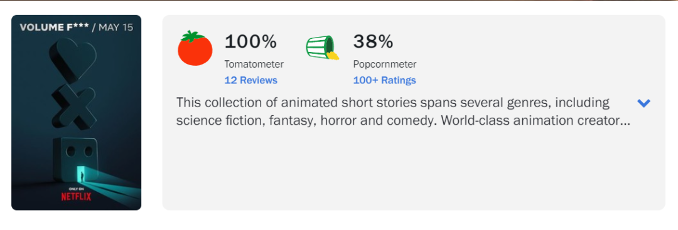
Task: Open the 100+ Ratings link
Action: coord(384,80)
